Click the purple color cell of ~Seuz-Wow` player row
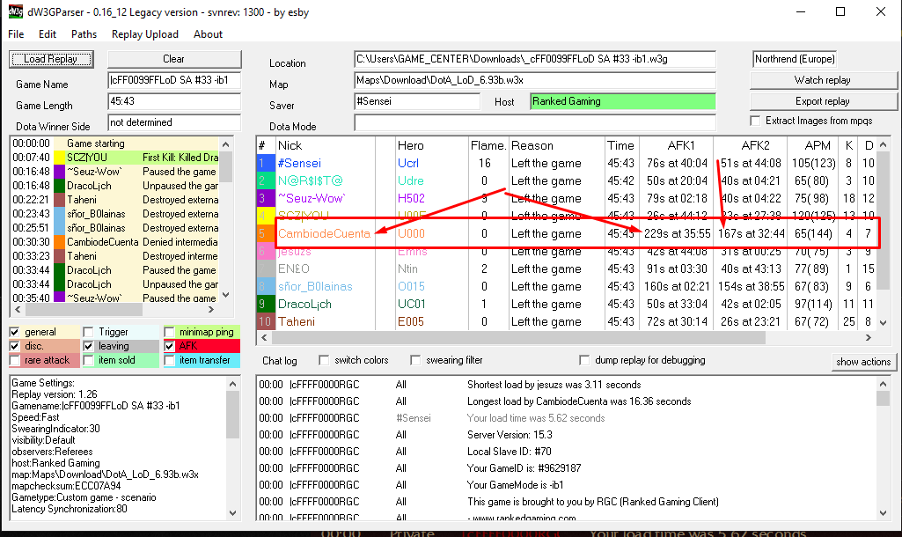Screen dimensions: 902x537 (x=266, y=199)
